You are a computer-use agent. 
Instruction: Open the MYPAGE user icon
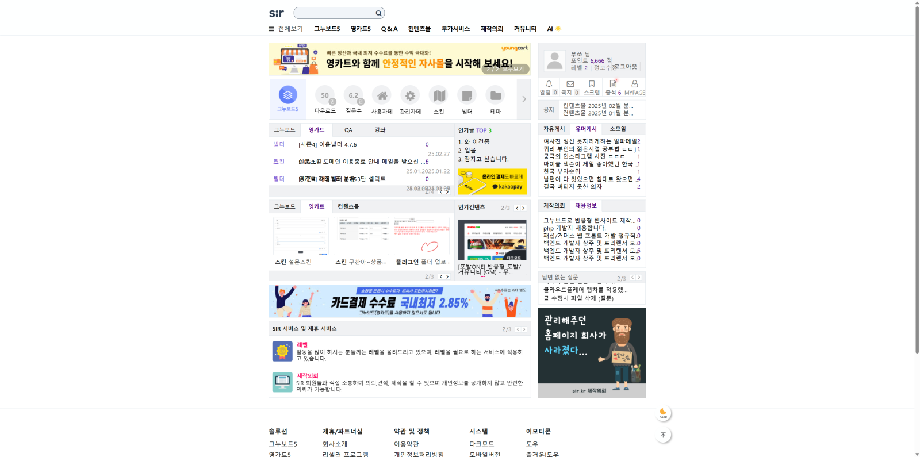634,84
